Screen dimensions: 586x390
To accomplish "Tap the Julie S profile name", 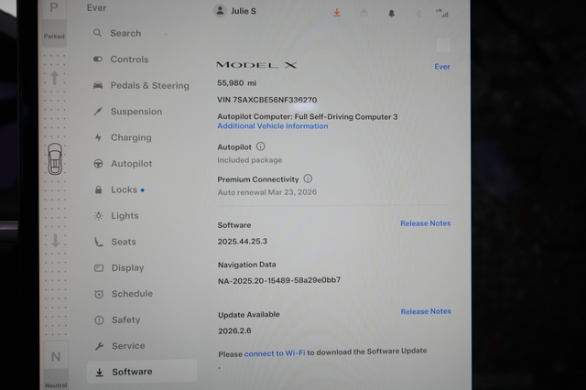I will click(244, 11).
